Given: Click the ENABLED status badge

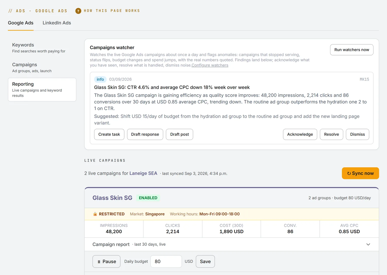Looking at the screenshot, I should click(148, 198).
